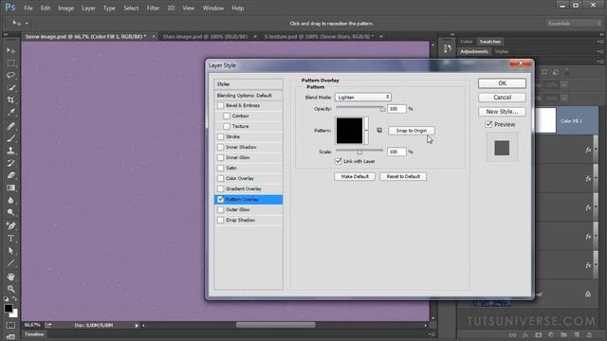Click Cancel in Layer Style dialog

click(x=502, y=98)
